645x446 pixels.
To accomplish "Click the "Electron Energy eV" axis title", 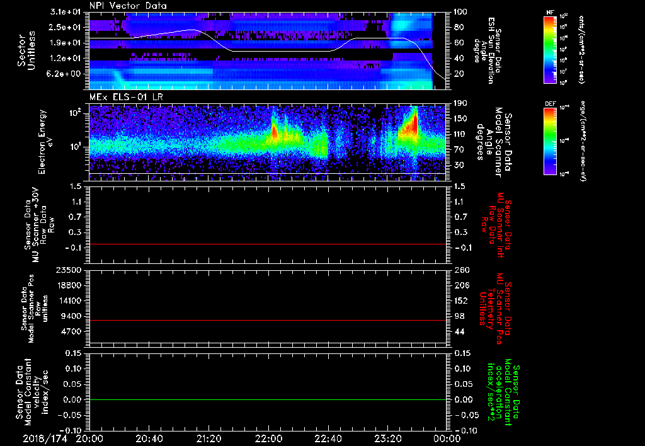I will point(47,142).
